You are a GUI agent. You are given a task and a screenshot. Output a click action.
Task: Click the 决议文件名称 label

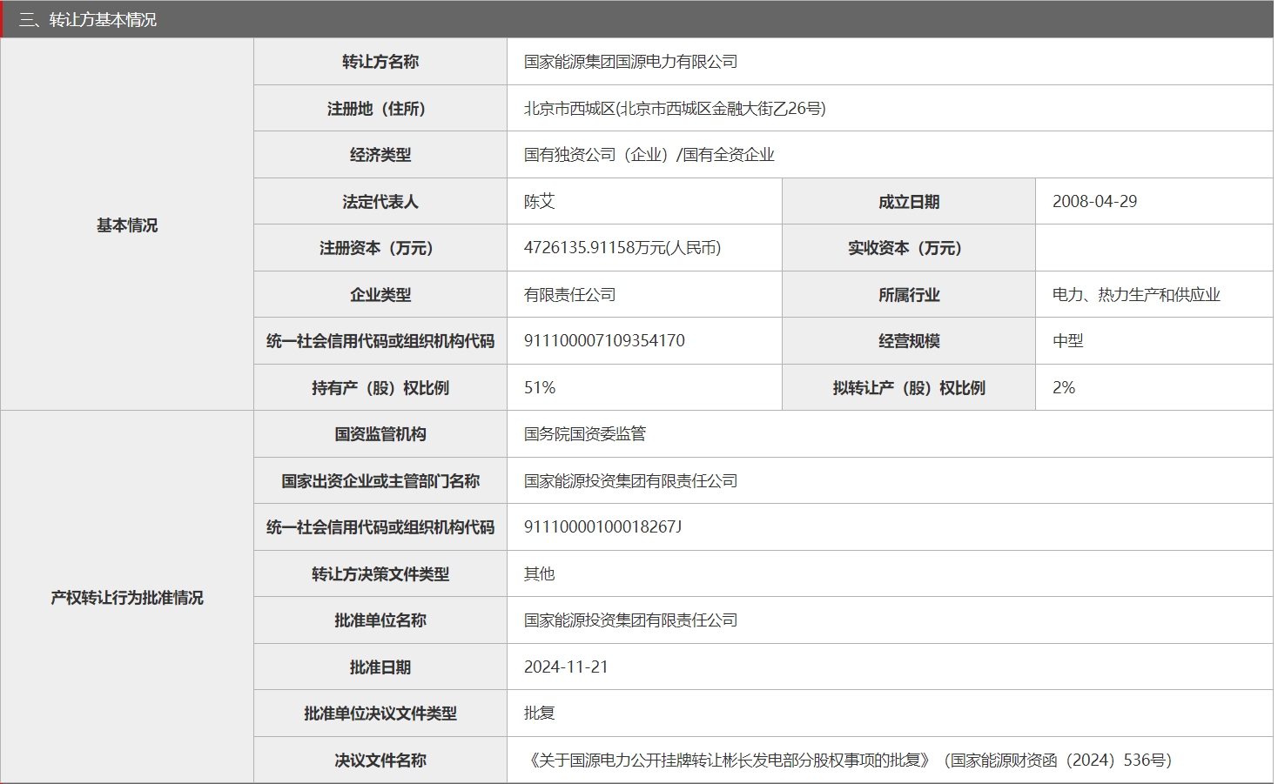click(380, 761)
